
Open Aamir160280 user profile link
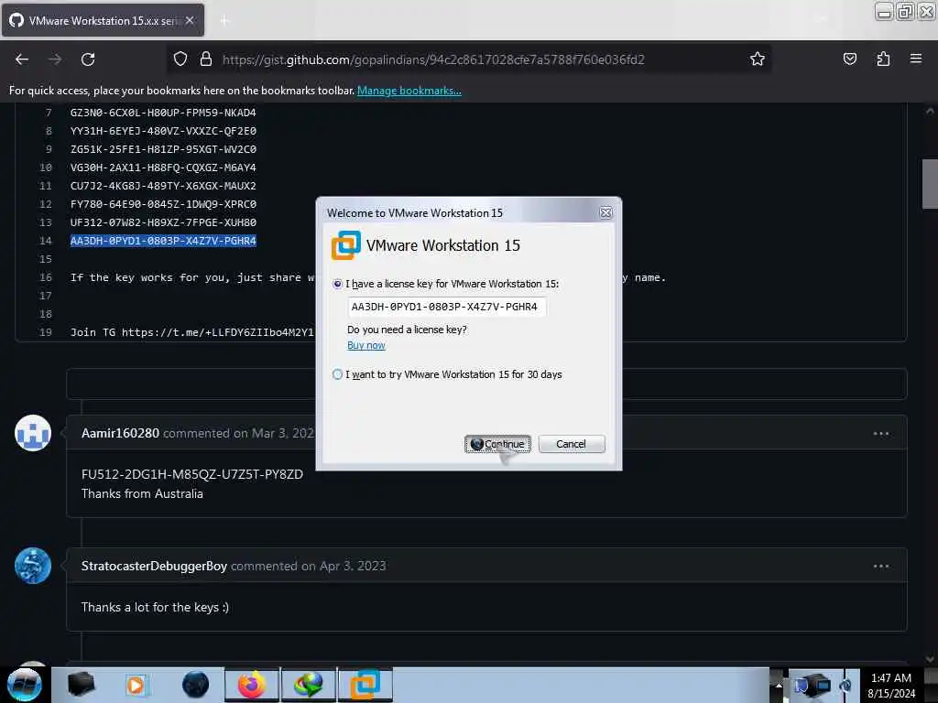pyautogui.click(x=120, y=433)
